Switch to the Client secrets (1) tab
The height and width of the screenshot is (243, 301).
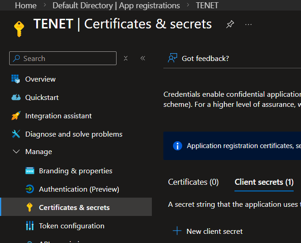coord(264,182)
